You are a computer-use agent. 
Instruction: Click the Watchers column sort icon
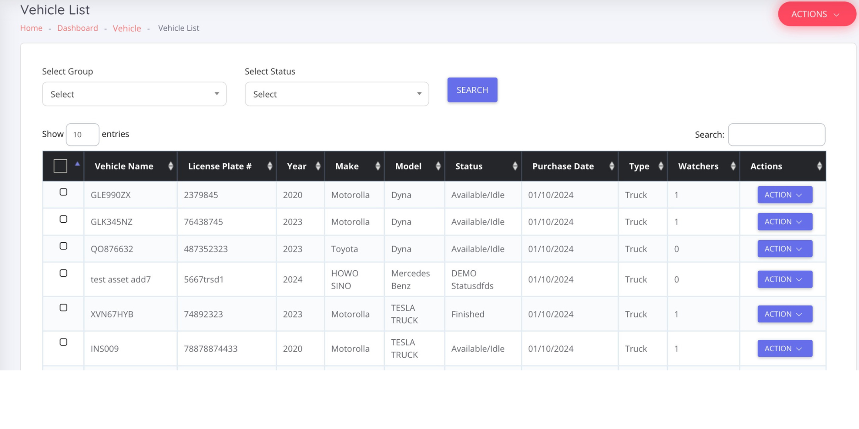[x=733, y=166]
